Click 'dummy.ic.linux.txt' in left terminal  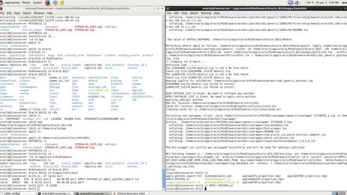(33, 109)
